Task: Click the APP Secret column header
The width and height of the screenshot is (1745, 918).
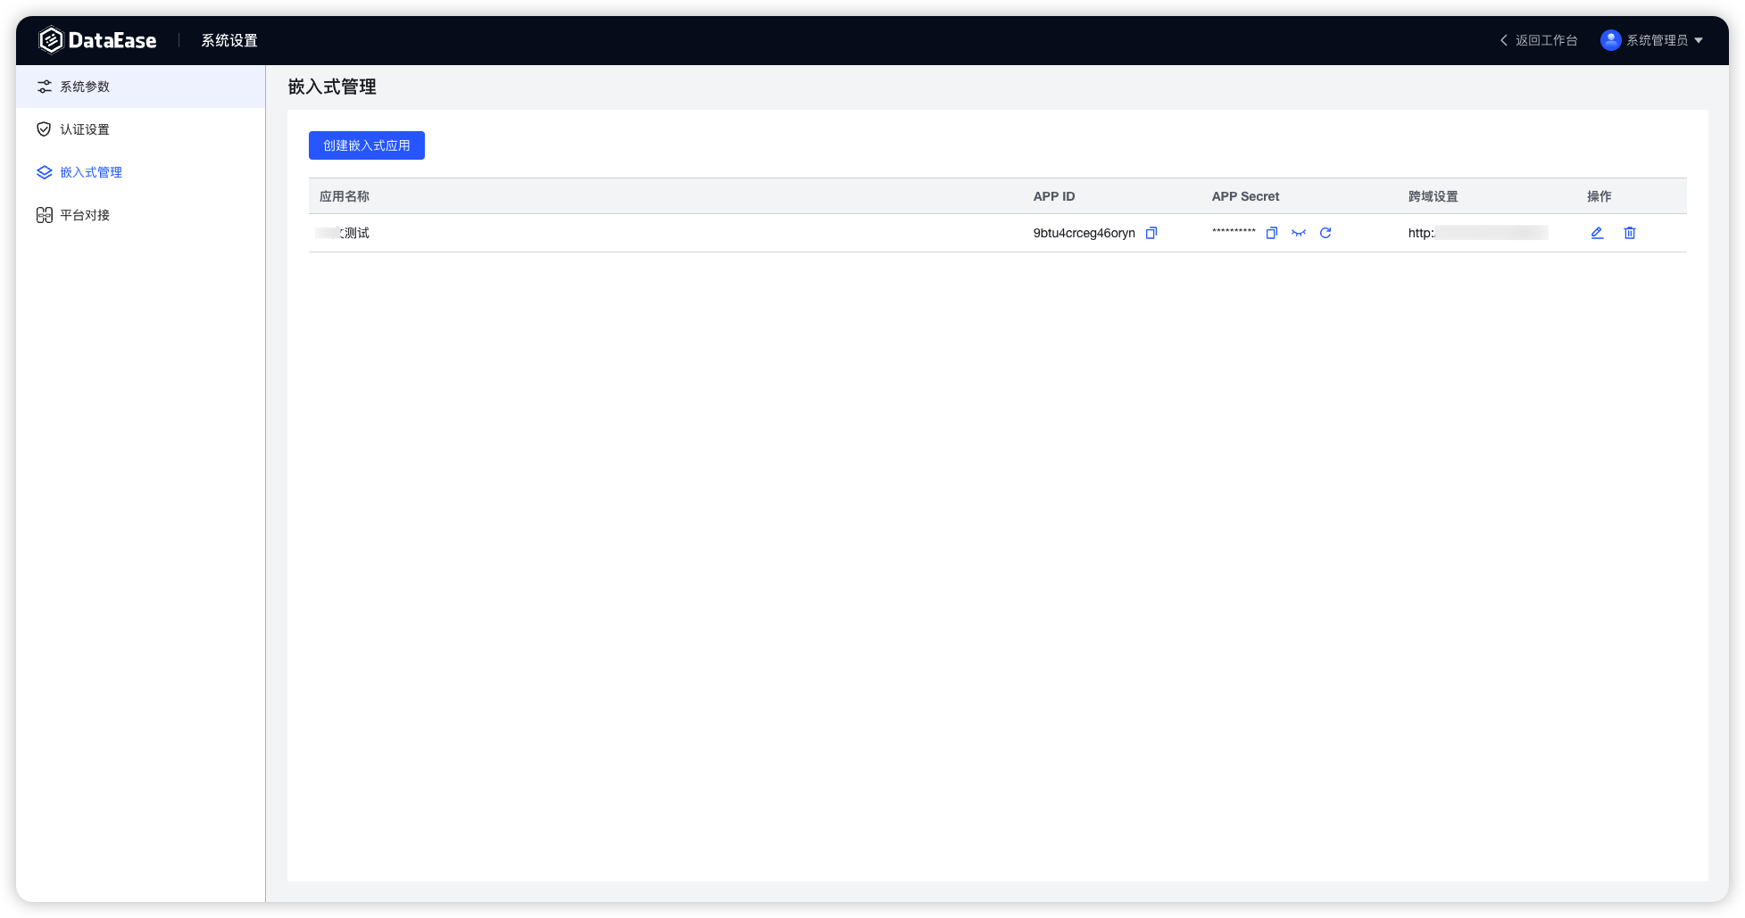Action: click(x=1245, y=196)
